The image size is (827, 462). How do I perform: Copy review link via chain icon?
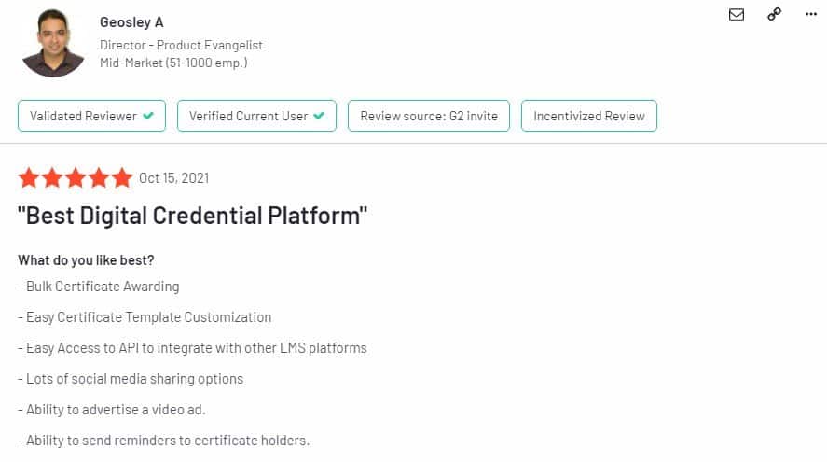coord(774,14)
